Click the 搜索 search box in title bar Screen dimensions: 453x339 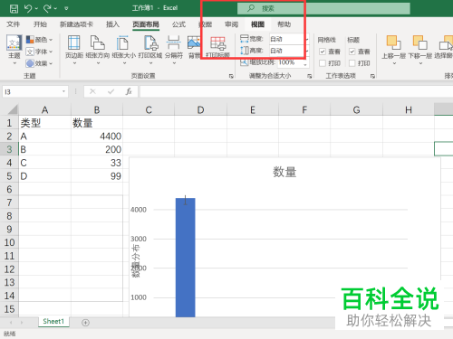click(x=323, y=8)
